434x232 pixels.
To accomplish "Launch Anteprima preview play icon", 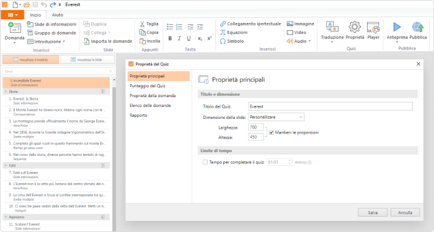I will tap(397, 27).
